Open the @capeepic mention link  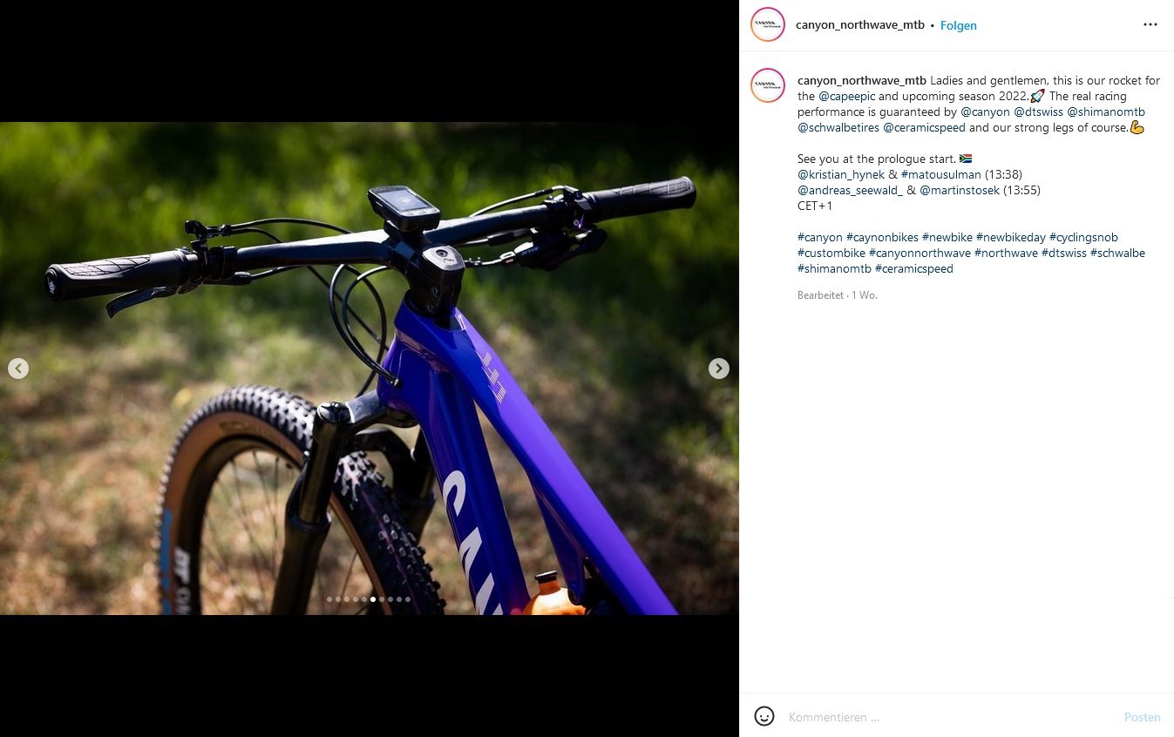click(847, 97)
